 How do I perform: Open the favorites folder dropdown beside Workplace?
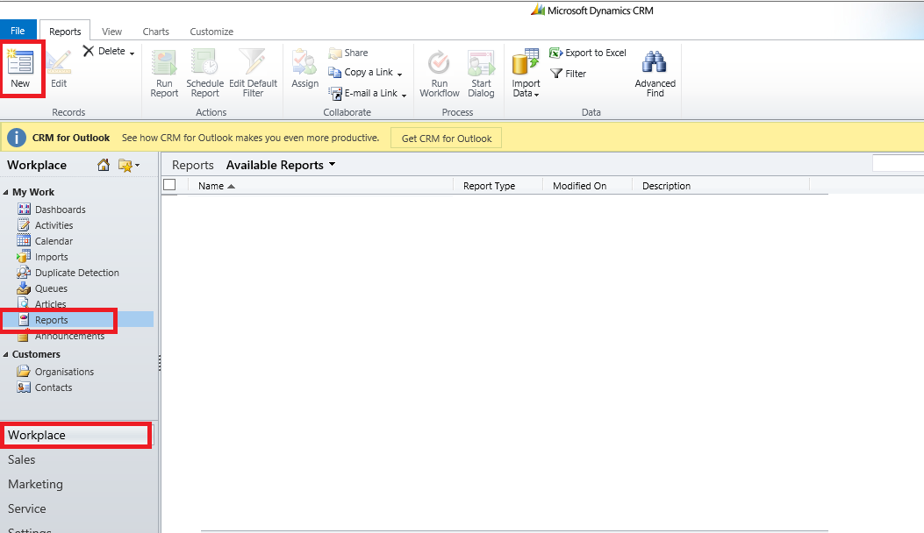pos(129,166)
